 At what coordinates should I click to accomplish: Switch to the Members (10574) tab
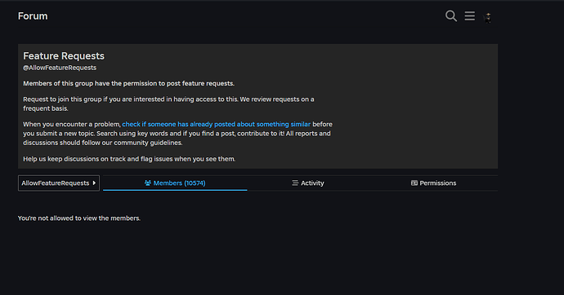point(175,183)
